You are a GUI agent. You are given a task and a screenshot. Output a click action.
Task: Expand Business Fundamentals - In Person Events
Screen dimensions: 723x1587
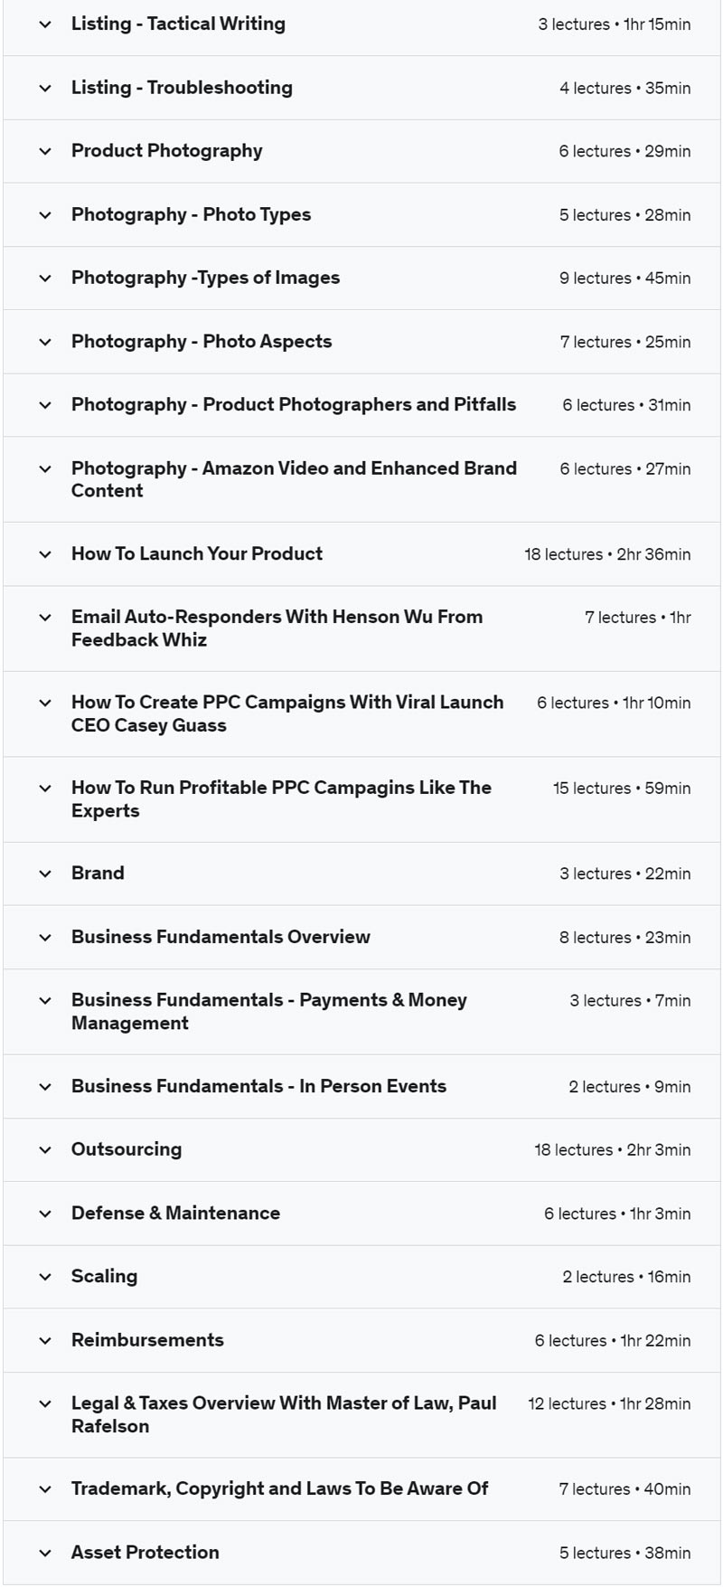[x=258, y=1087]
